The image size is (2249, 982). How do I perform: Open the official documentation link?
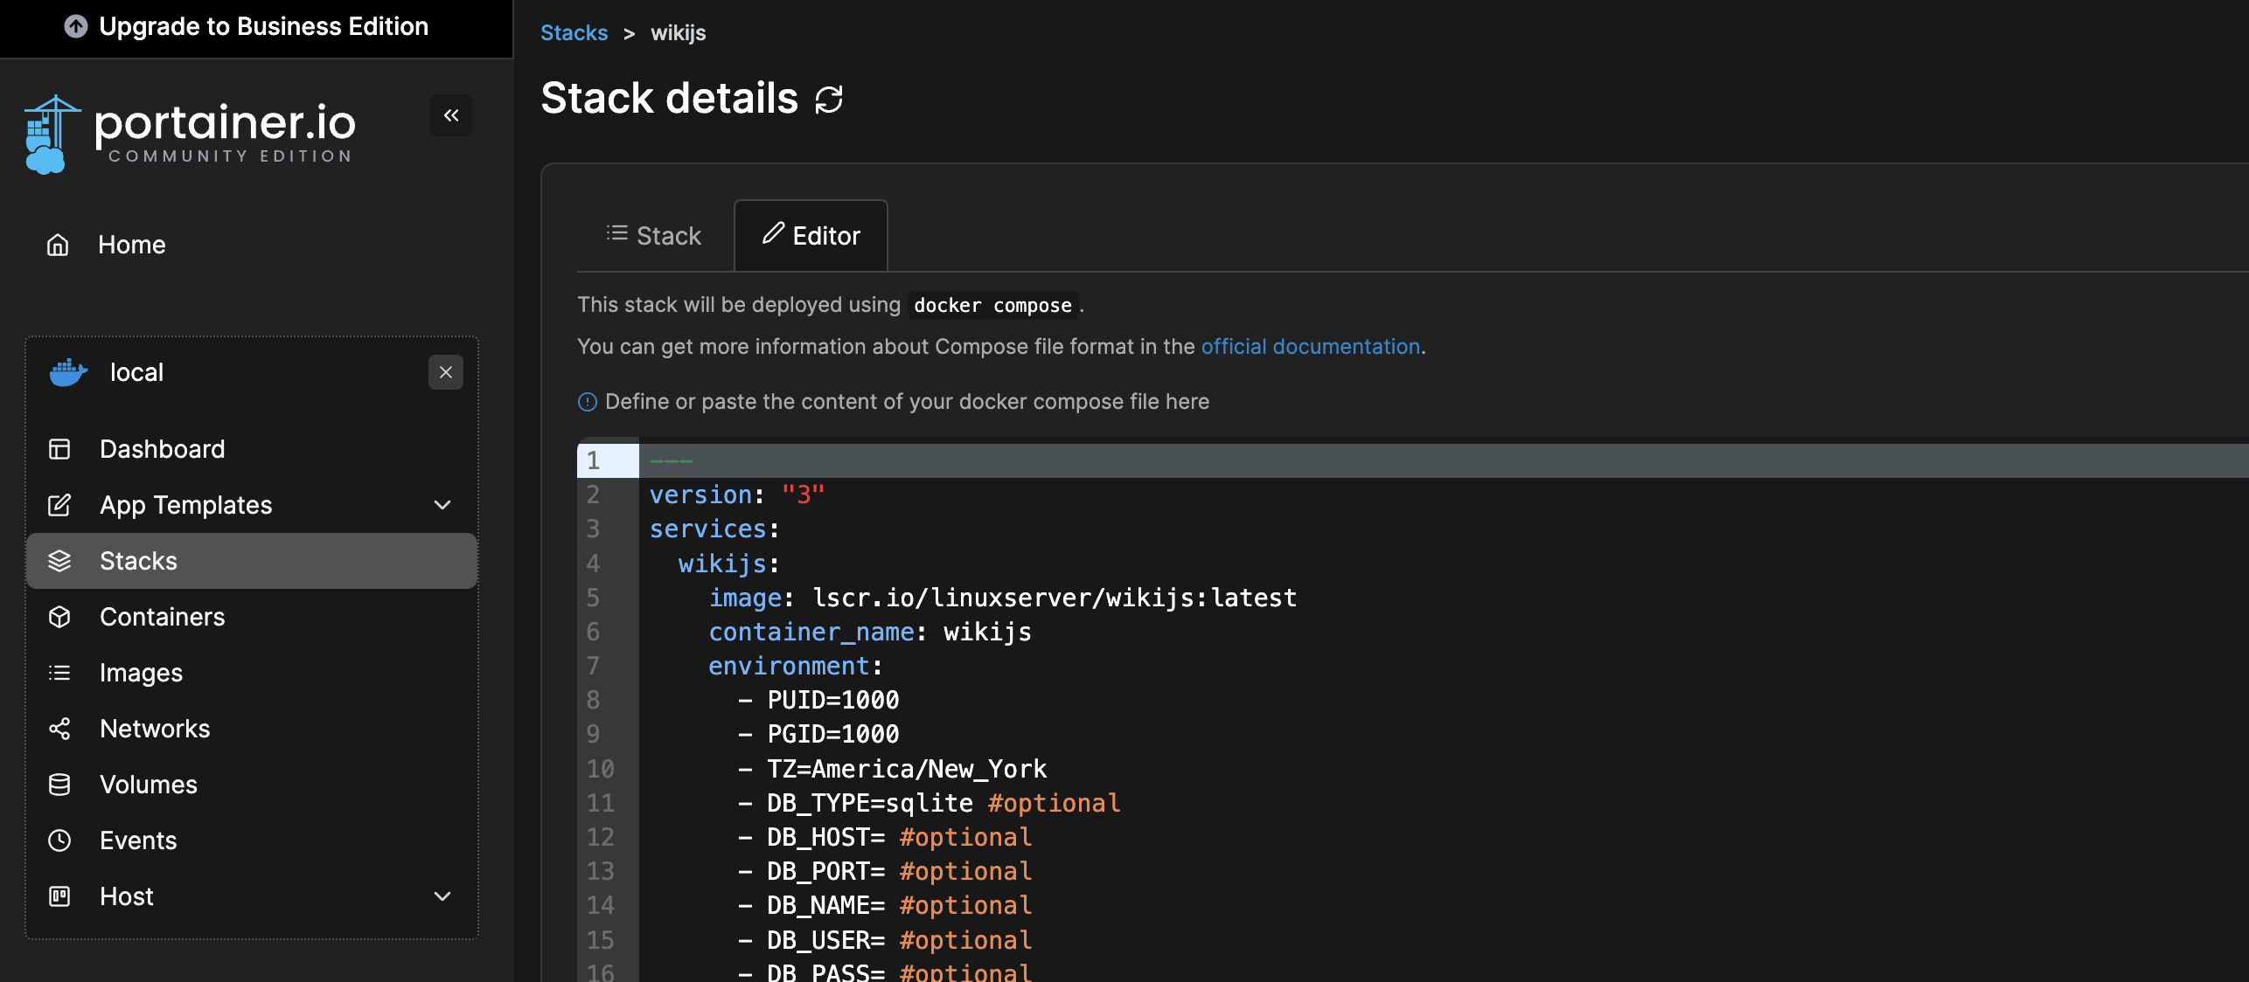click(x=1310, y=347)
